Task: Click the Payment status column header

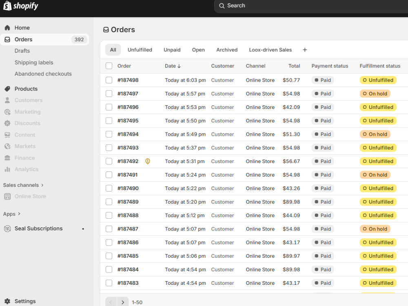Action: click(330, 66)
